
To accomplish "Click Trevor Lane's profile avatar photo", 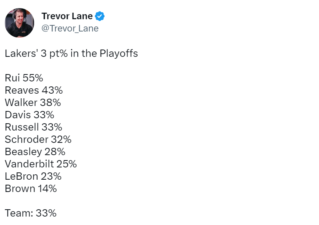I will coord(20,23).
